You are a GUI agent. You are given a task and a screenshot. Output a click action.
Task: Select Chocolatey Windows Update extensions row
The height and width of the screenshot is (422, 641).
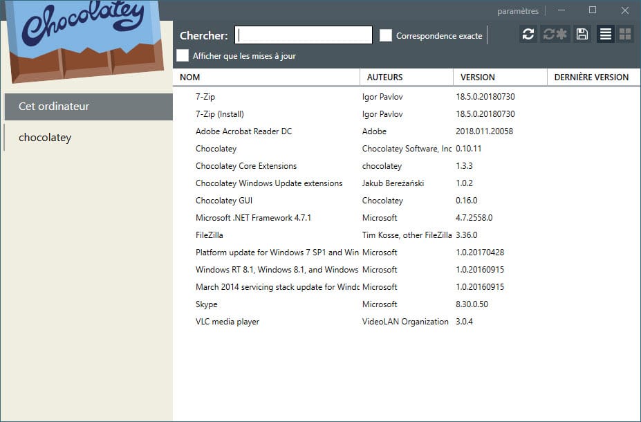407,183
